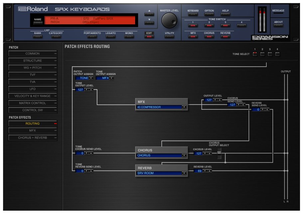Toggle the Edit button

tap(149, 37)
